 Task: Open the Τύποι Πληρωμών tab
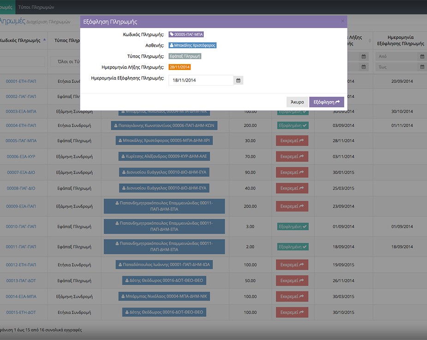[36, 7]
